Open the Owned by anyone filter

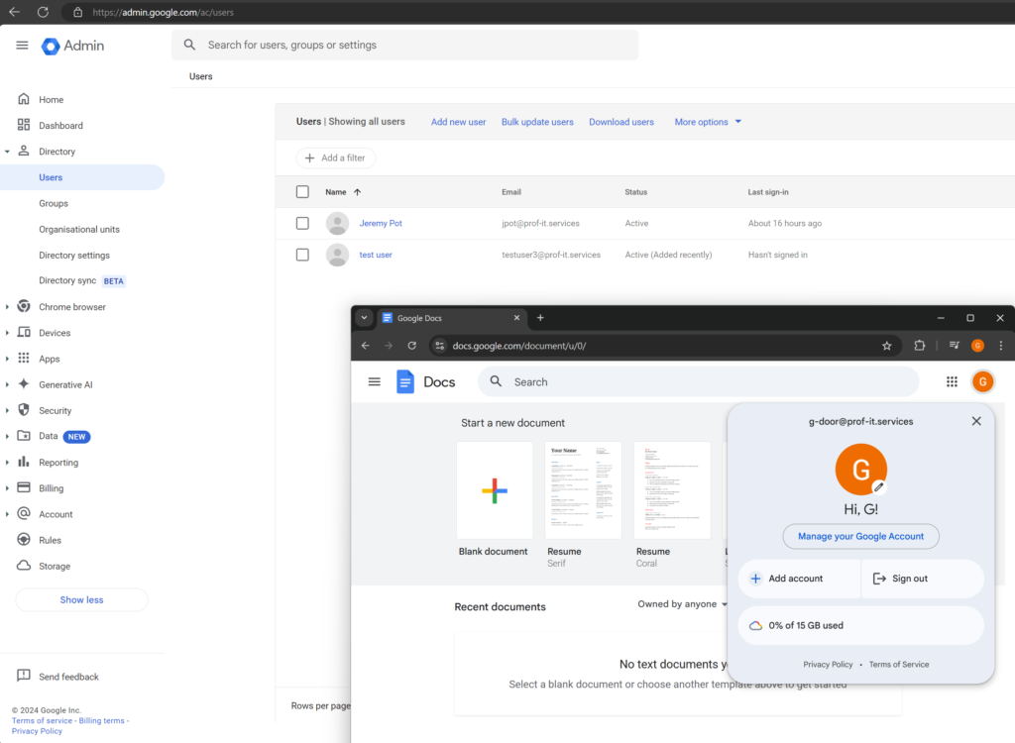pyautogui.click(x=683, y=604)
